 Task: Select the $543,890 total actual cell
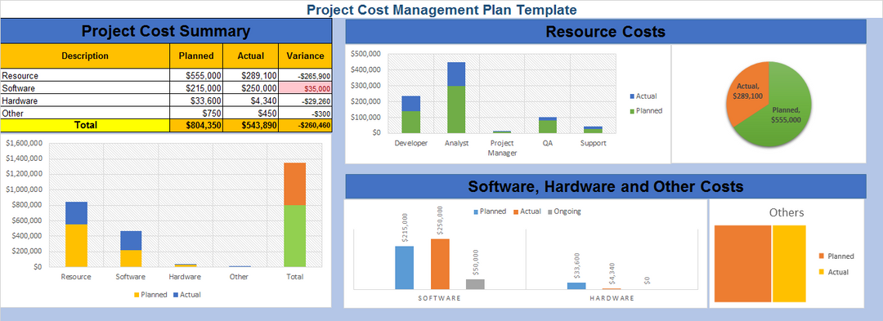[x=251, y=125]
